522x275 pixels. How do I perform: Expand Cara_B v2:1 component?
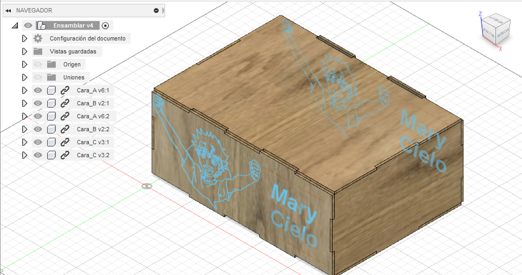[x=24, y=103]
